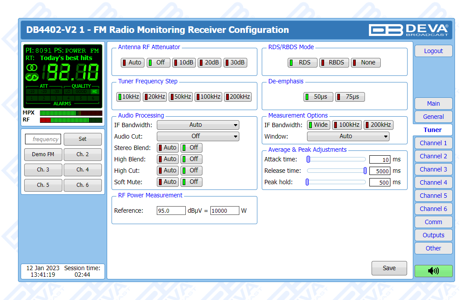Image resolution: width=473 pixels, height=300 pixels.
Task: Set antenna attenuator to 10dB
Action: click(x=184, y=62)
